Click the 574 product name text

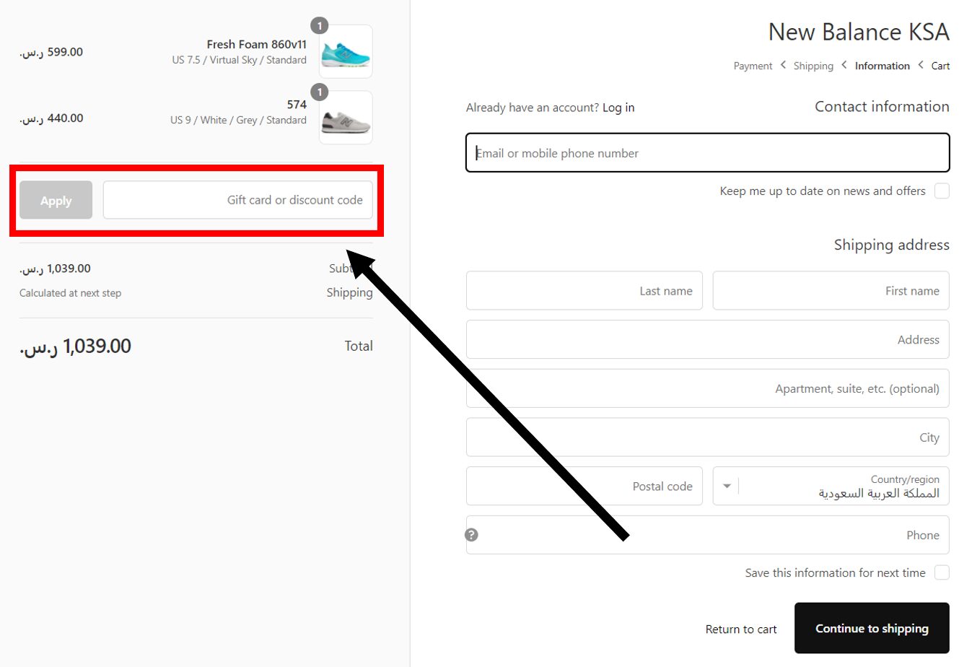pos(297,105)
